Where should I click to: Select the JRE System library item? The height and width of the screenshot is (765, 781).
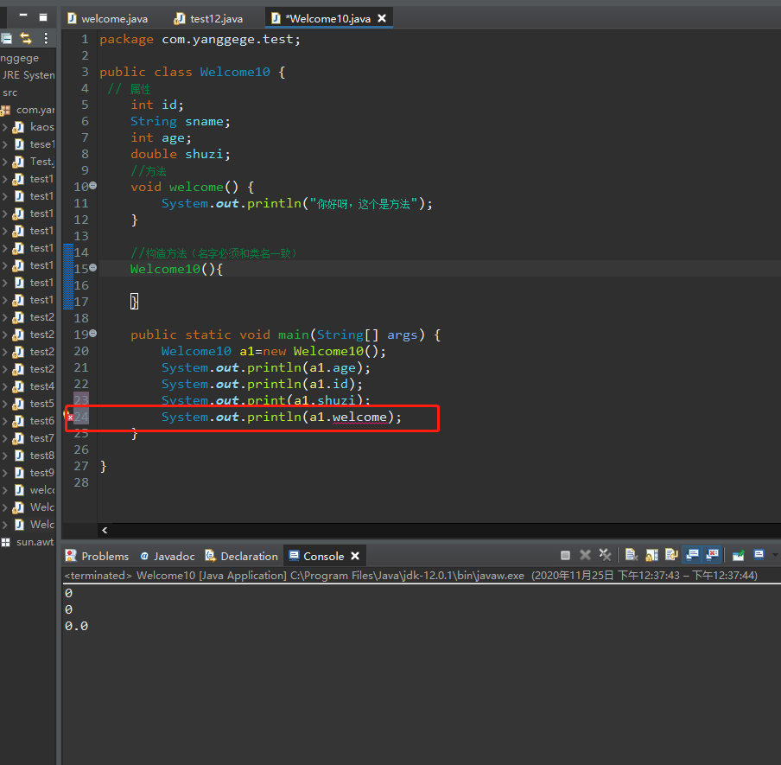tap(29, 75)
